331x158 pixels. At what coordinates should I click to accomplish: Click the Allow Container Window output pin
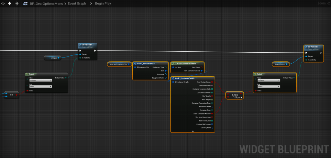coord(212,113)
